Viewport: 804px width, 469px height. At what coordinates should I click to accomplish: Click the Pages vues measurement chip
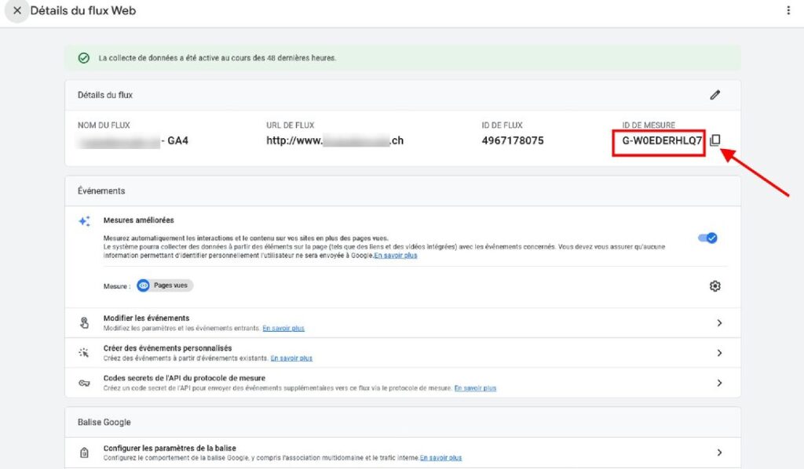(x=165, y=285)
